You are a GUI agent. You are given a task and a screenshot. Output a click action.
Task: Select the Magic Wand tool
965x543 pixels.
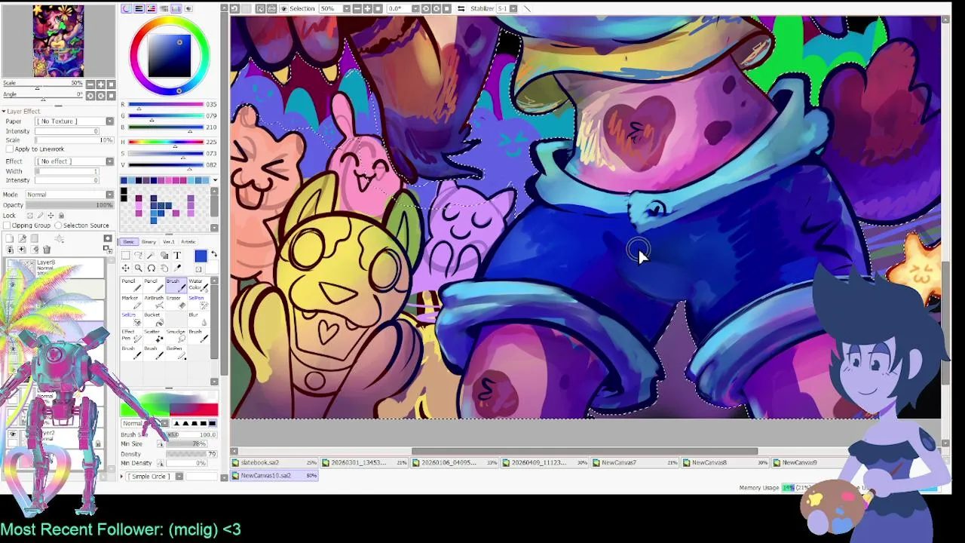pyautogui.click(x=151, y=255)
